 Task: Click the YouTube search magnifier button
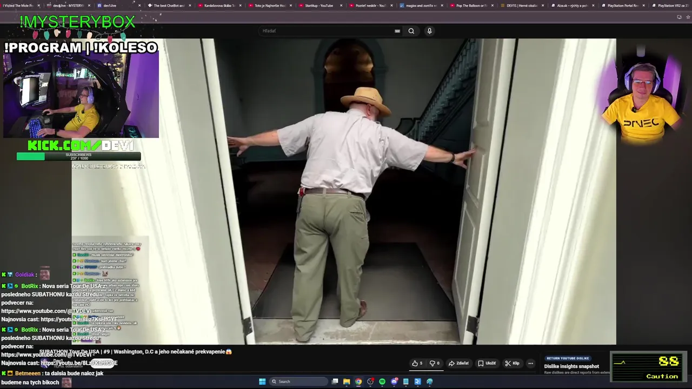pyautogui.click(x=411, y=31)
